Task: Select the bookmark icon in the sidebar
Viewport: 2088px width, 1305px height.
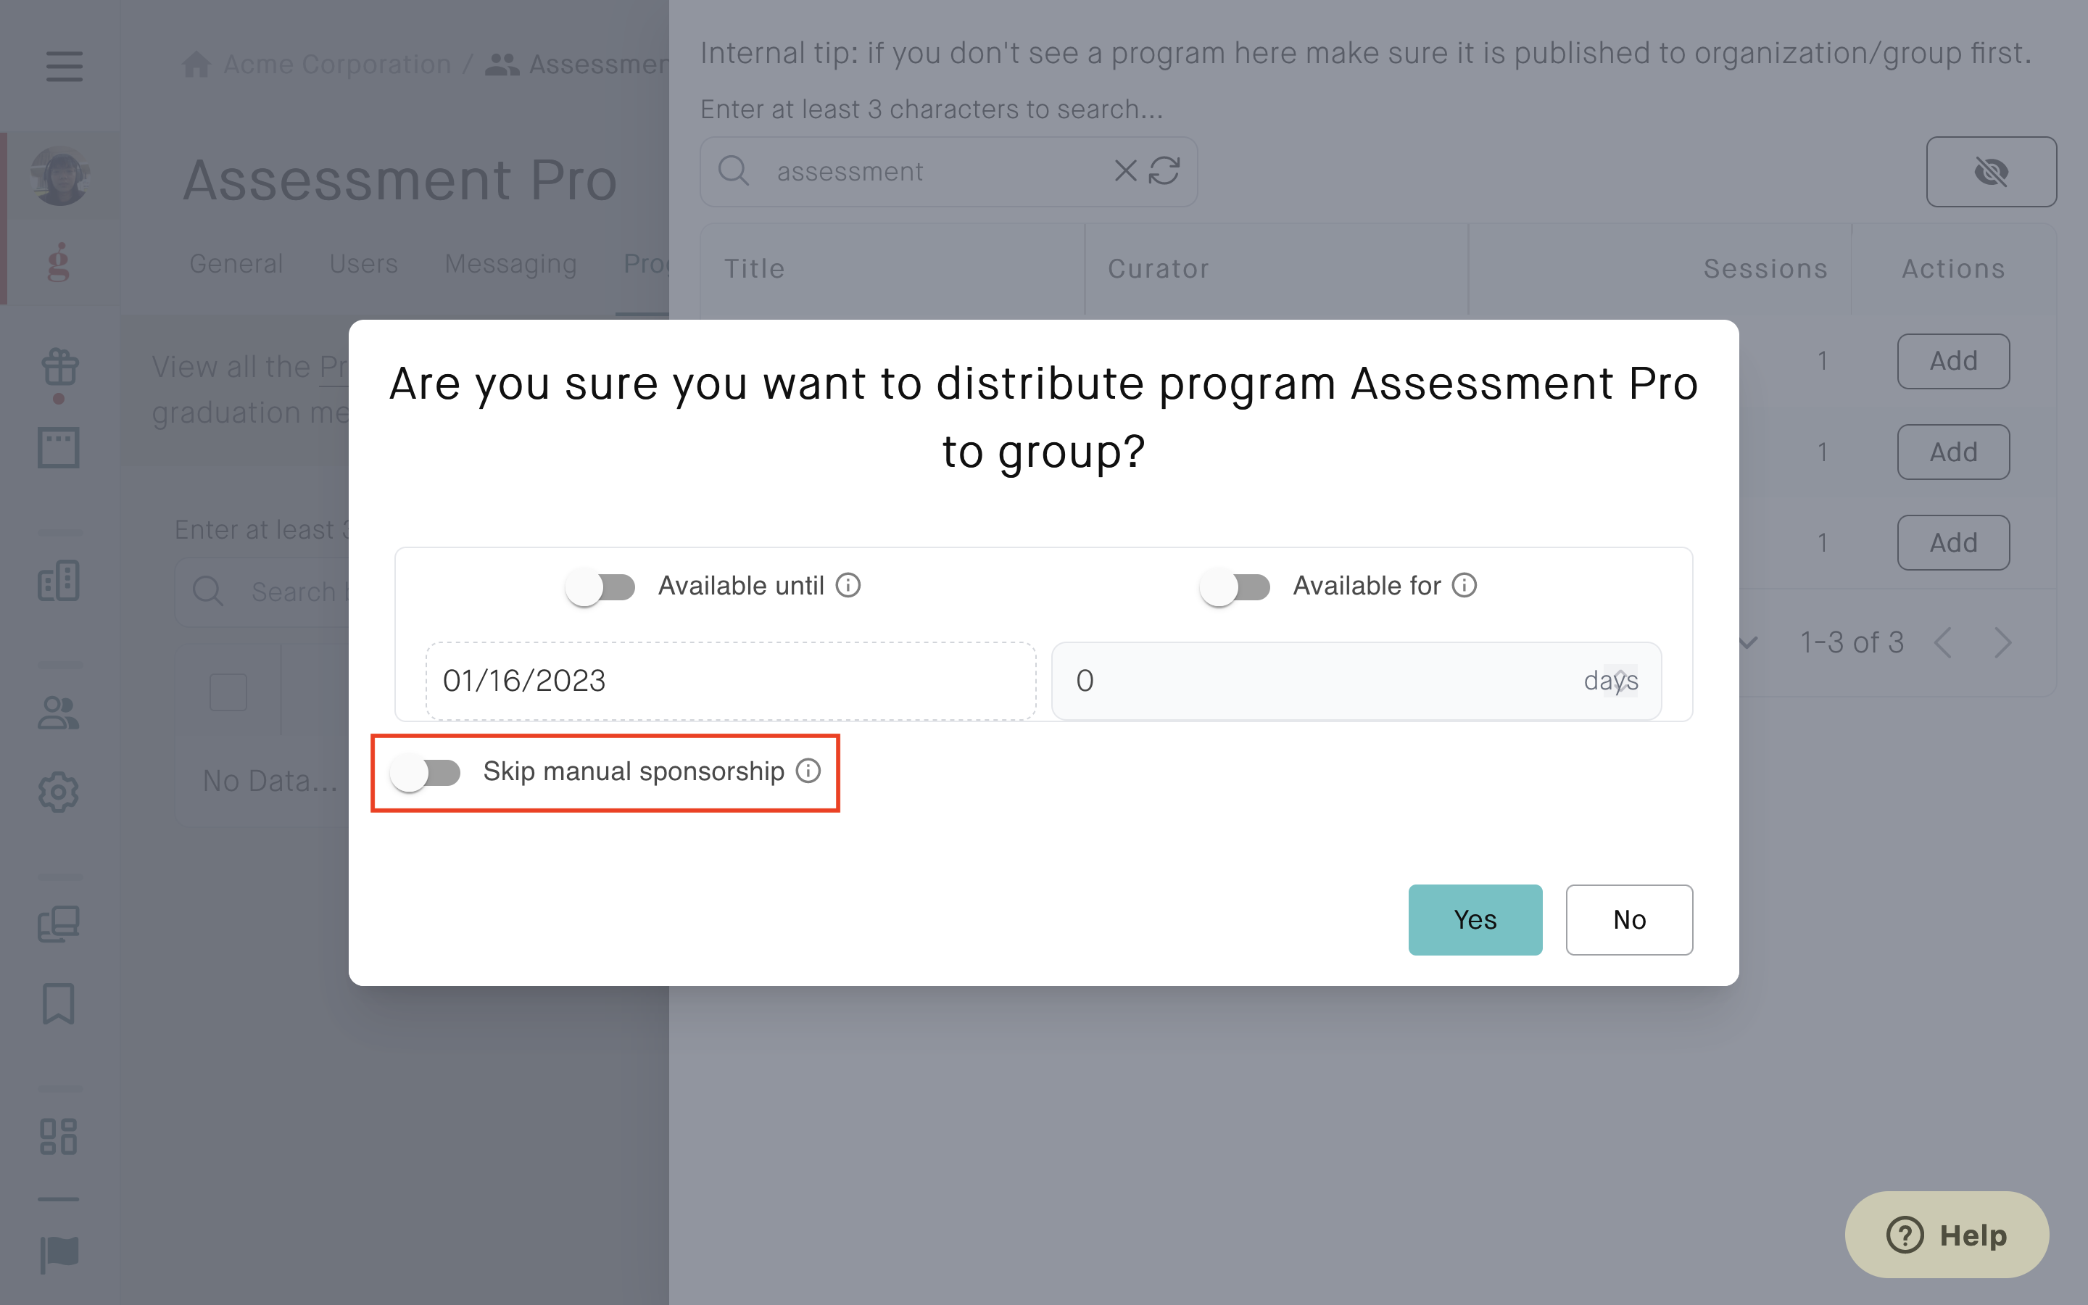Action: (x=59, y=1004)
